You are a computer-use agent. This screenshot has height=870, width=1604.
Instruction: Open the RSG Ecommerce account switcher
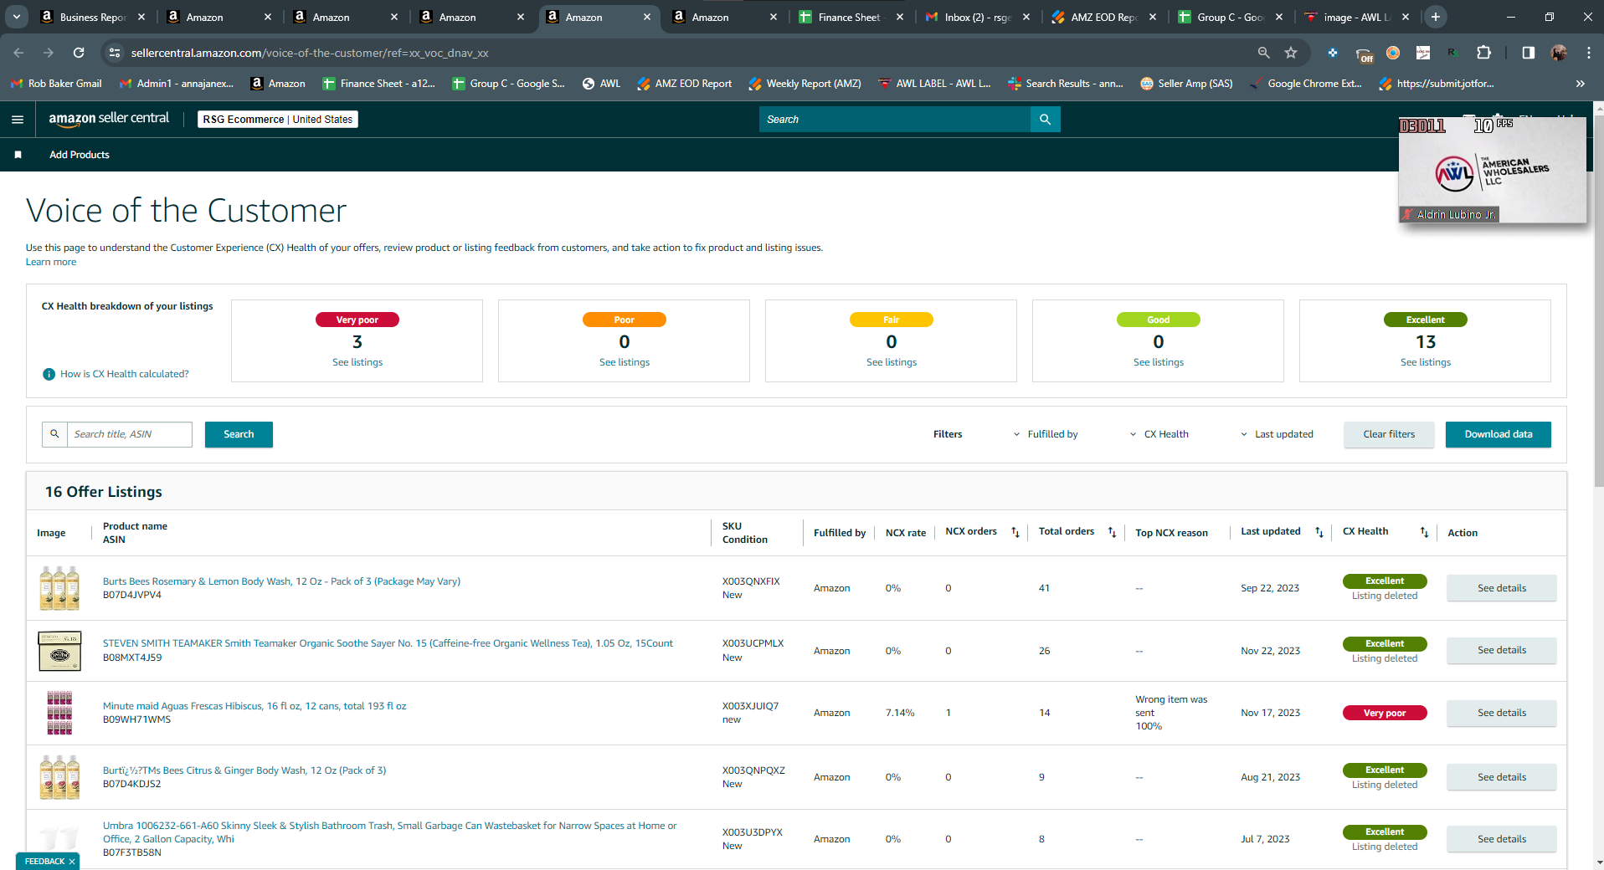pos(278,120)
